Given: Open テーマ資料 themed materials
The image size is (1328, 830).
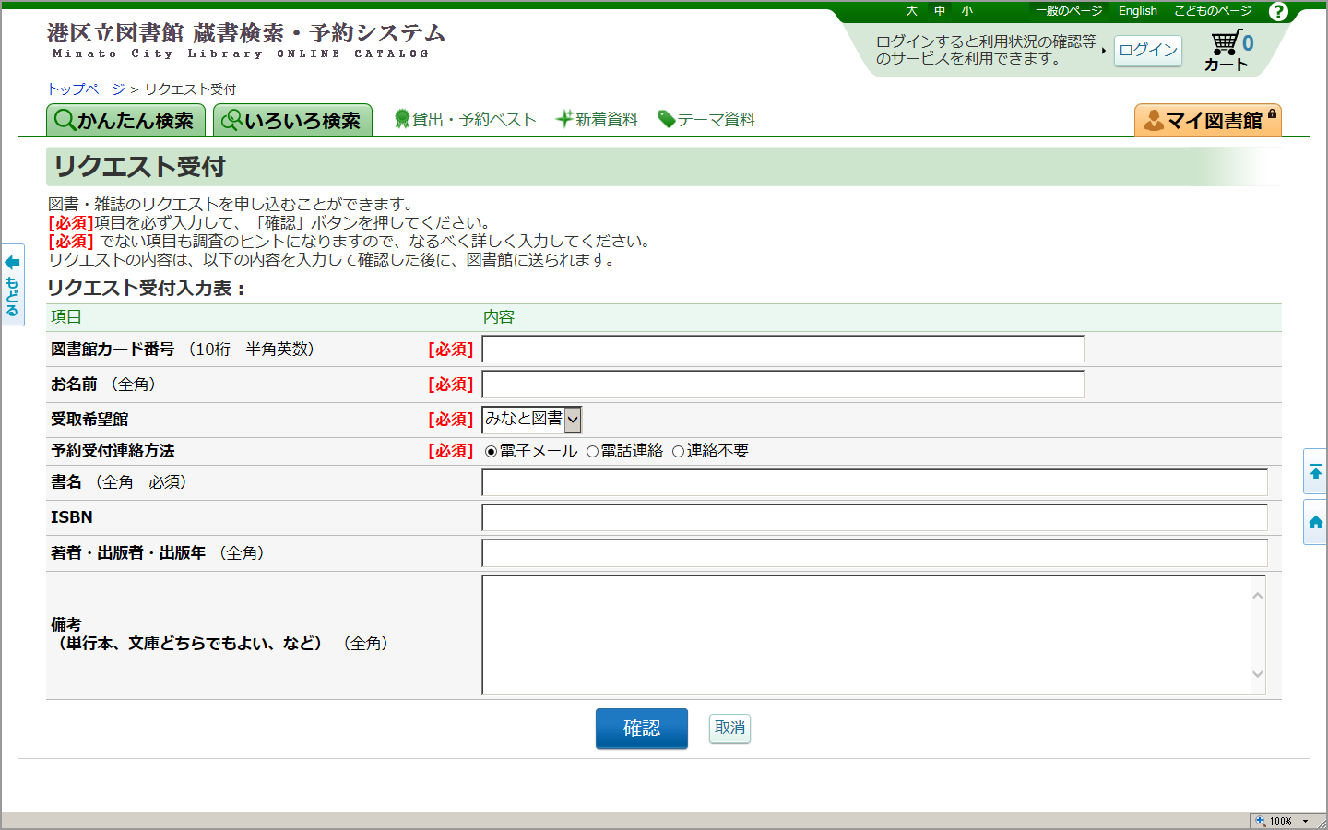Looking at the screenshot, I should point(706,119).
